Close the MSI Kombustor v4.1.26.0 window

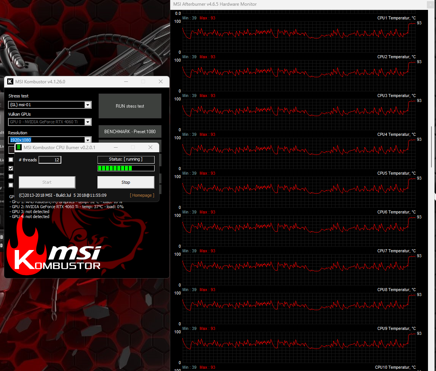point(161,81)
